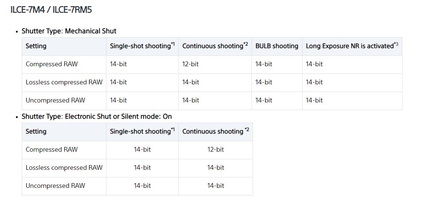Image resolution: width=422 pixels, height=198 pixels.
Task: Open footnote *1 in the mechanical shutter table header
Action: (x=173, y=44)
